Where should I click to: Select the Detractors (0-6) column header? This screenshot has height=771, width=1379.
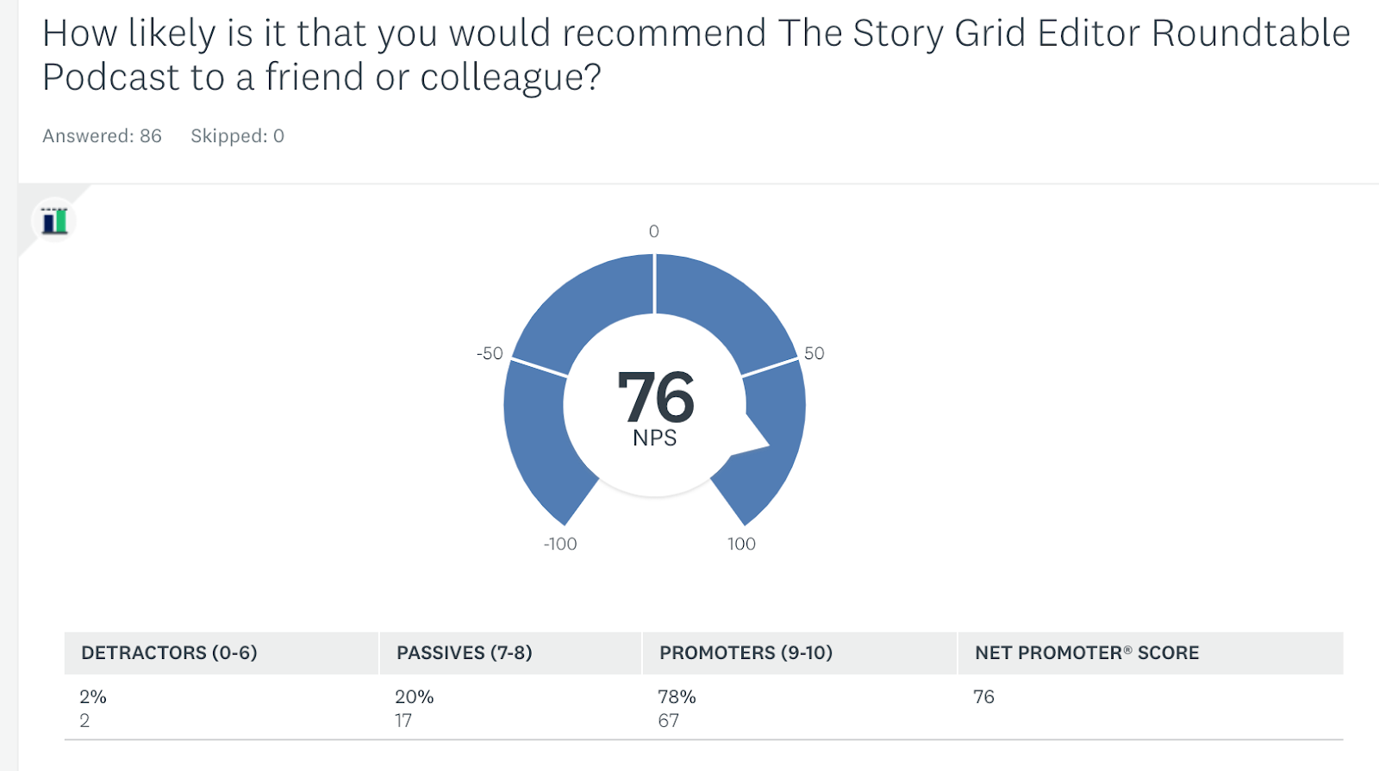click(169, 653)
